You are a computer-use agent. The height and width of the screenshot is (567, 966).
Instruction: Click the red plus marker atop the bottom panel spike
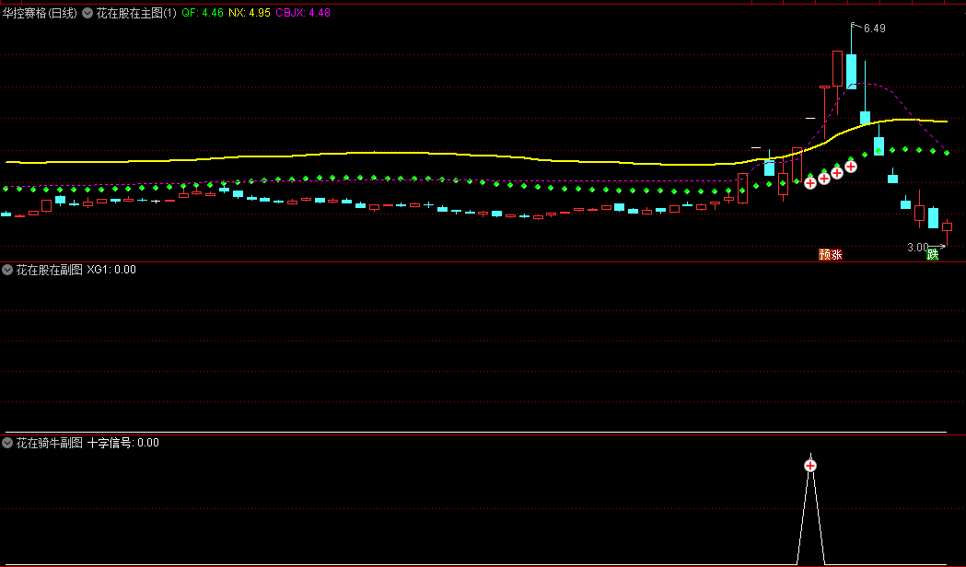[x=810, y=466]
